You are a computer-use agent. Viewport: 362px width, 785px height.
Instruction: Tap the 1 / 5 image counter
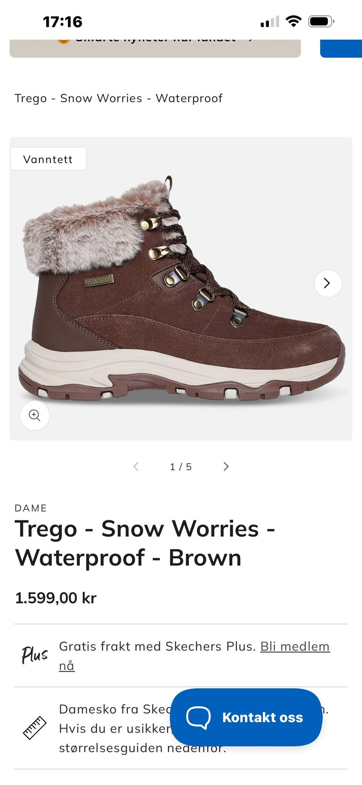tap(181, 467)
